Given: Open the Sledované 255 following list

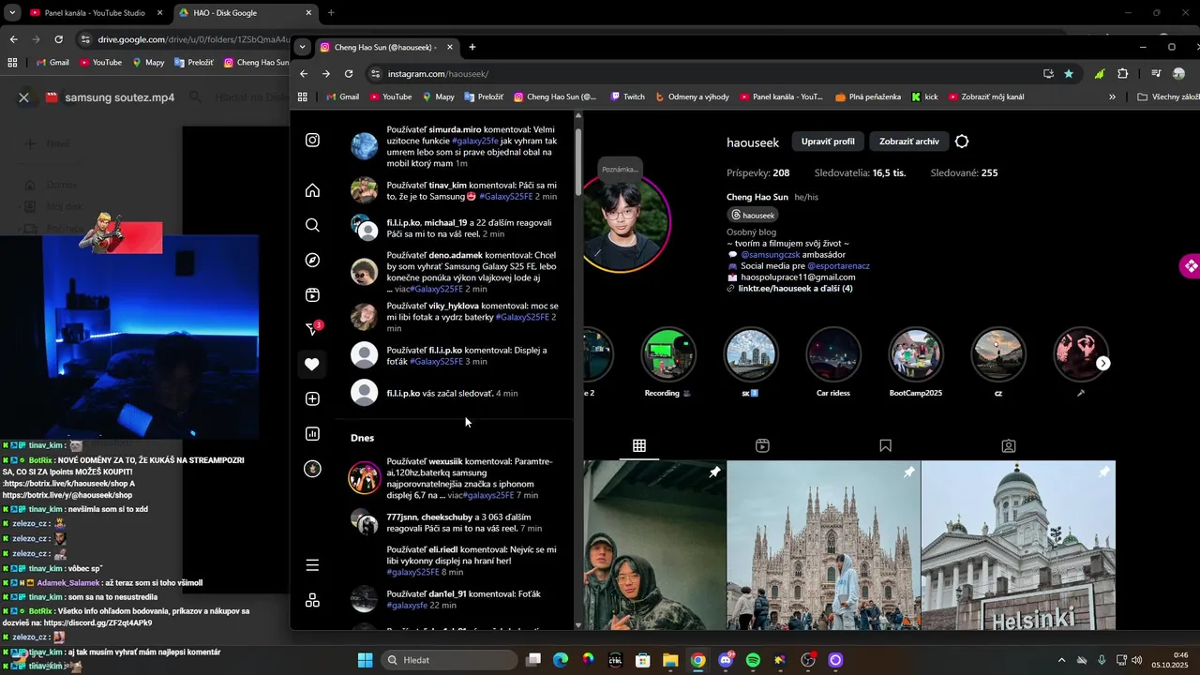Looking at the screenshot, I should 964,172.
